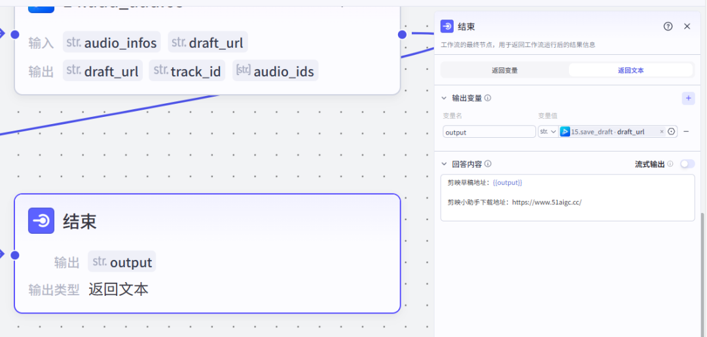Click output port of add_audios node
707x337 pixels.
[x=402, y=34]
